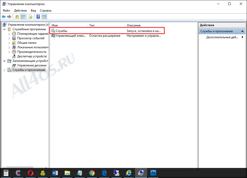
Task: Open the Calculator from the taskbar
Action: pos(6,173)
